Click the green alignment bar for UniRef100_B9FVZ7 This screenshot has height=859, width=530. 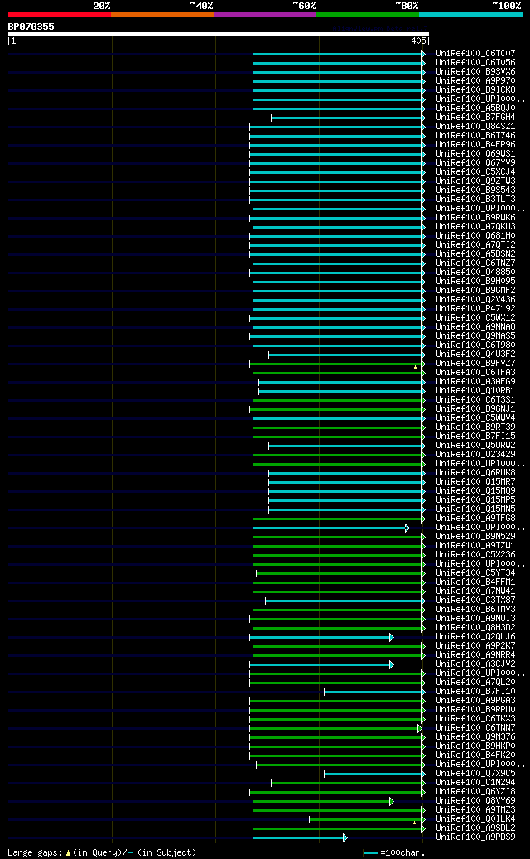coord(337,364)
